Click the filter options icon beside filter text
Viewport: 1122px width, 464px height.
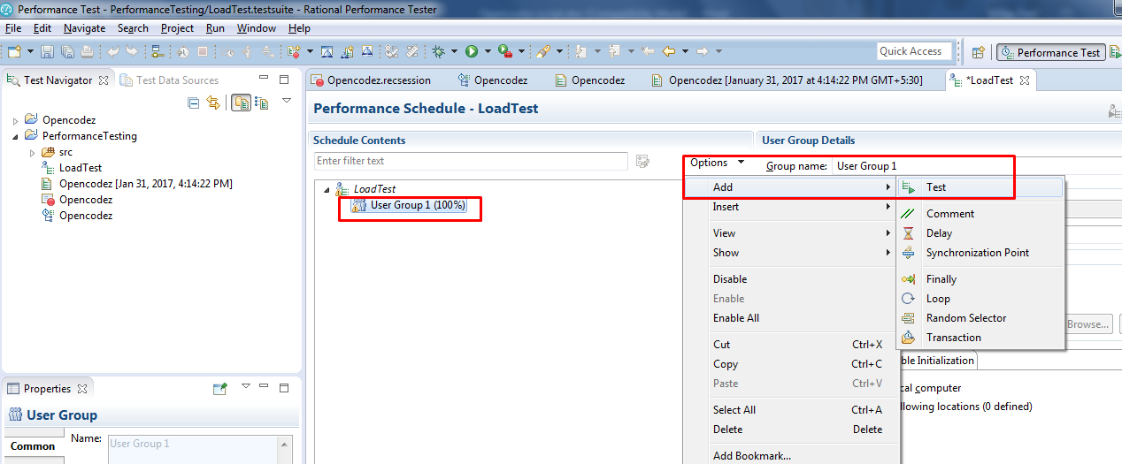[x=643, y=161]
